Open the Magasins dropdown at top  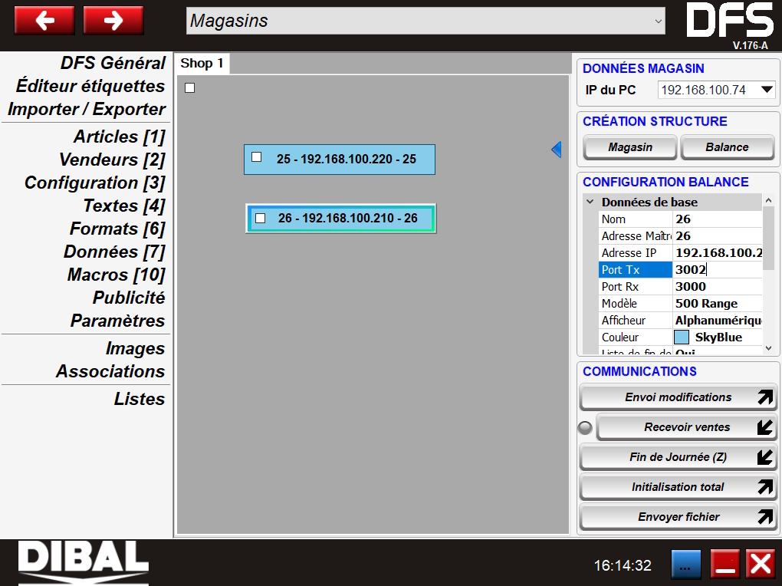pos(426,21)
